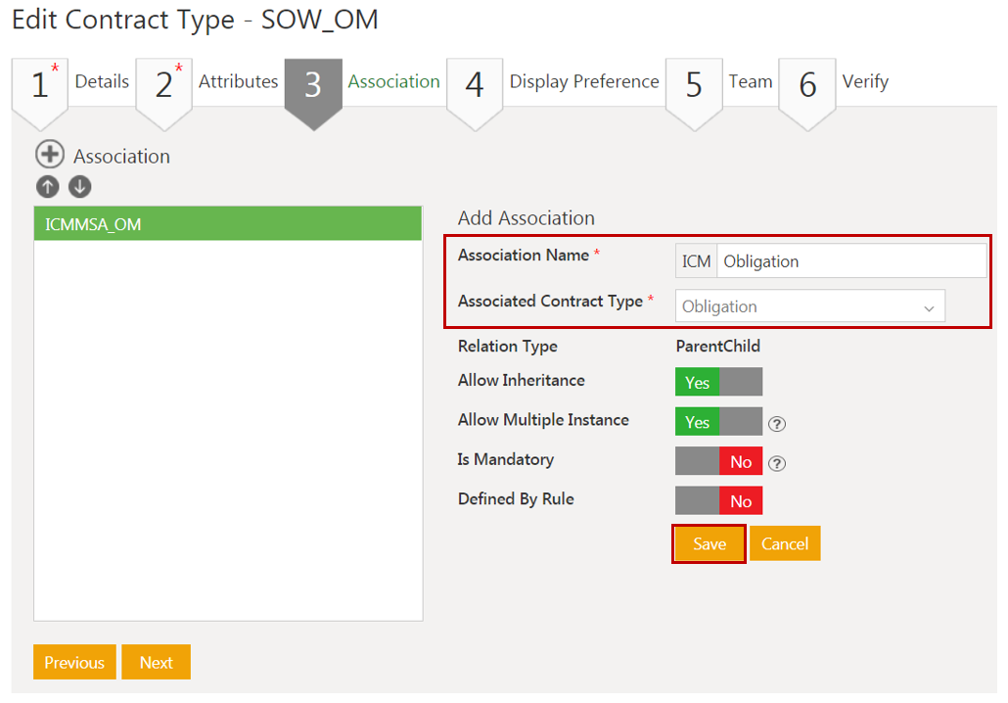Switch to step 4 Display Preference
Viewport: 1008px width, 703px height.
point(583,82)
